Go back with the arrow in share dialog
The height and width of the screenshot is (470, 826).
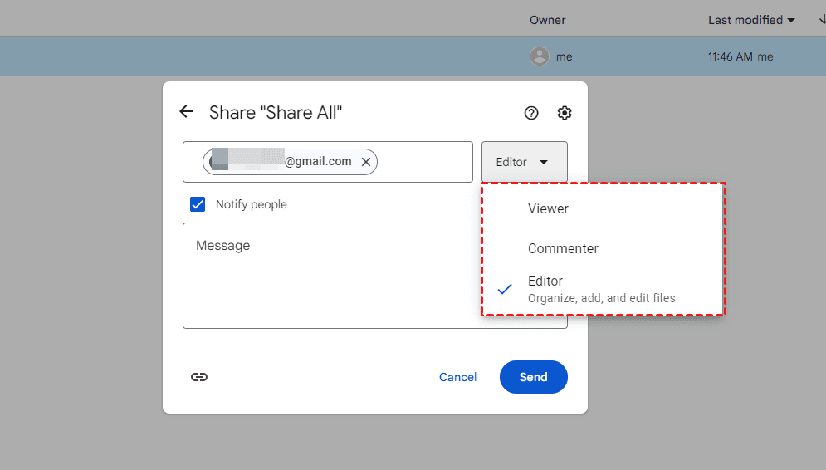pos(186,112)
